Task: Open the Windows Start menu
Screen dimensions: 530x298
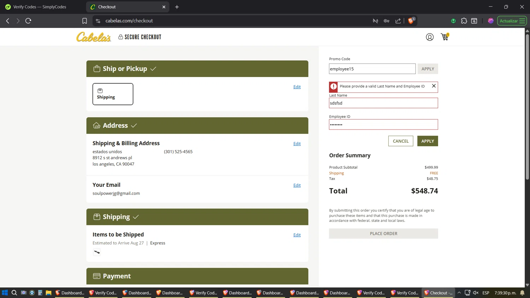Action: 5,293
